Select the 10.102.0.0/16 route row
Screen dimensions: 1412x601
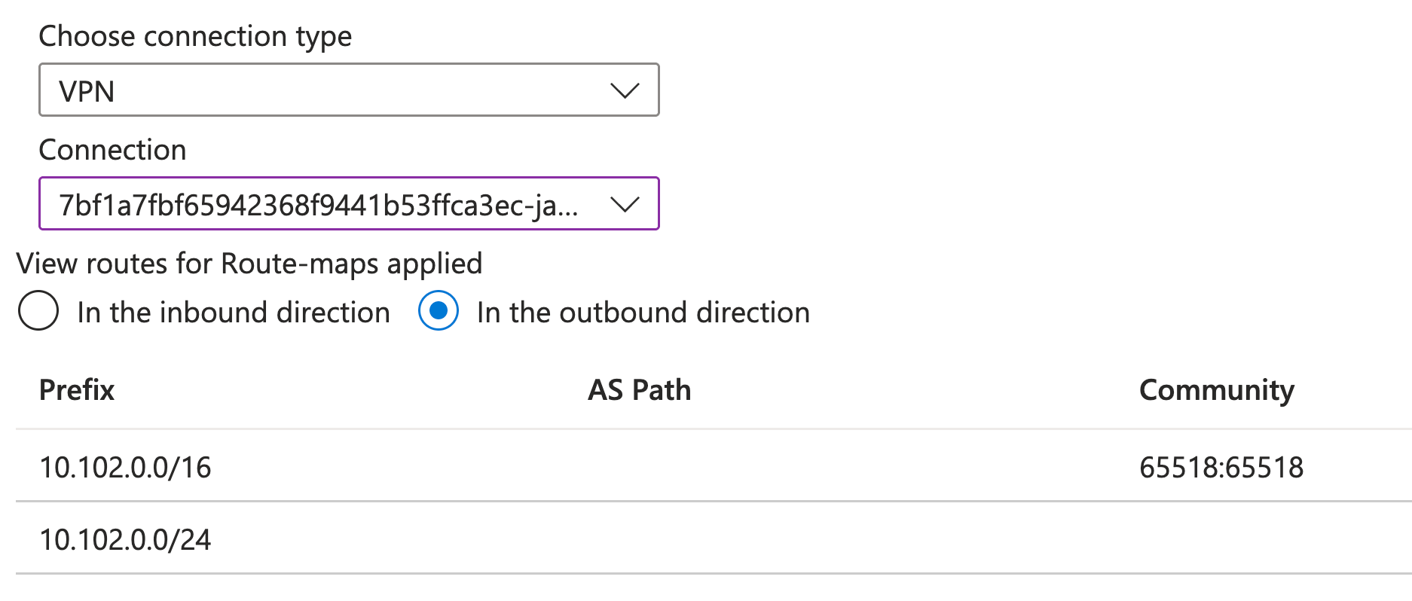click(x=126, y=468)
